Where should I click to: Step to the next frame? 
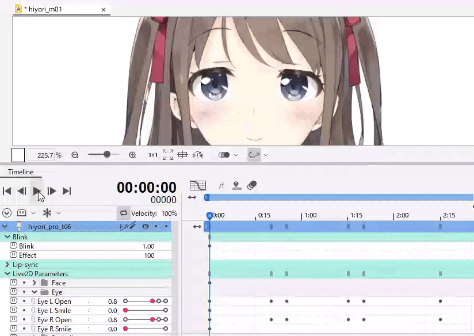click(x=52, y=191)
